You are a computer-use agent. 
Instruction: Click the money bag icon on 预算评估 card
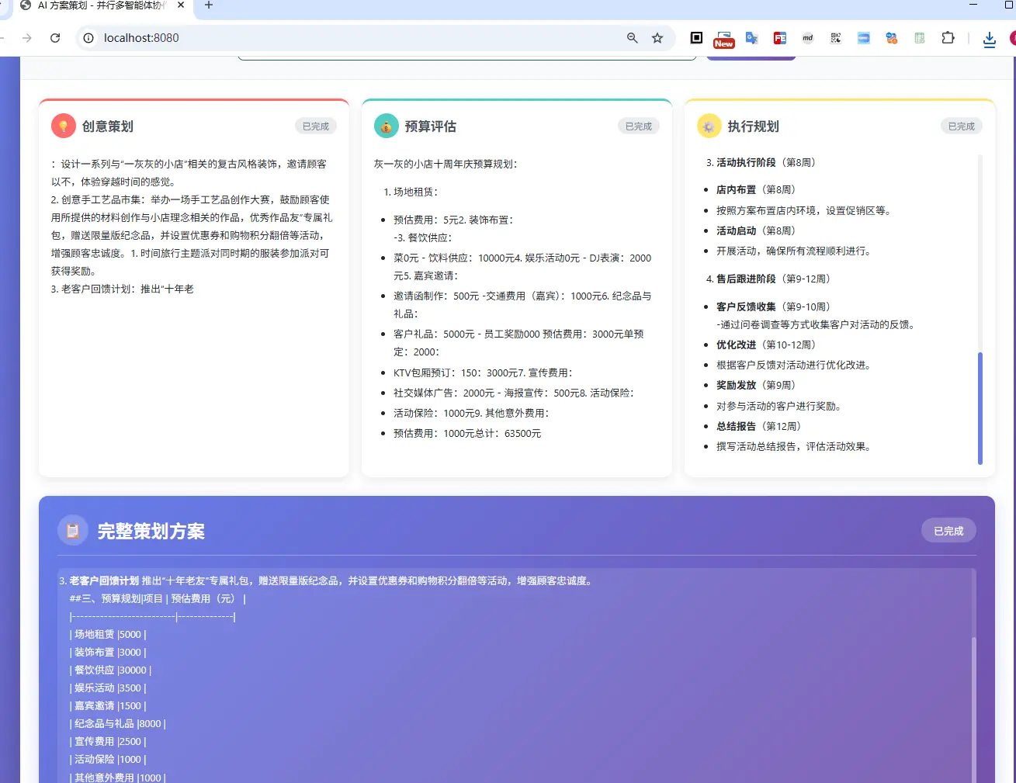click(x=386, y=125)
